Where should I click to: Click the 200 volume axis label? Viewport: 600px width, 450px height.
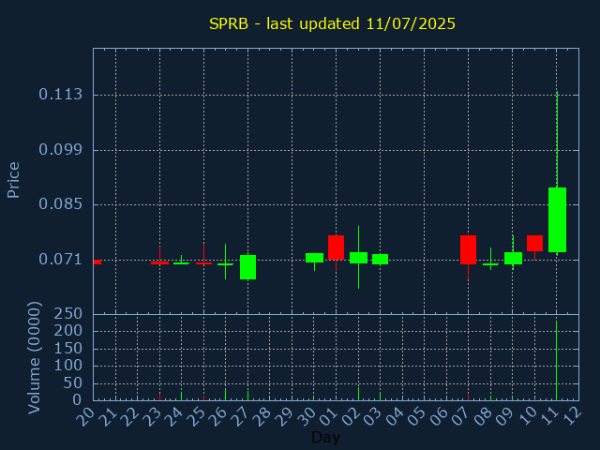tap(68, 331)
